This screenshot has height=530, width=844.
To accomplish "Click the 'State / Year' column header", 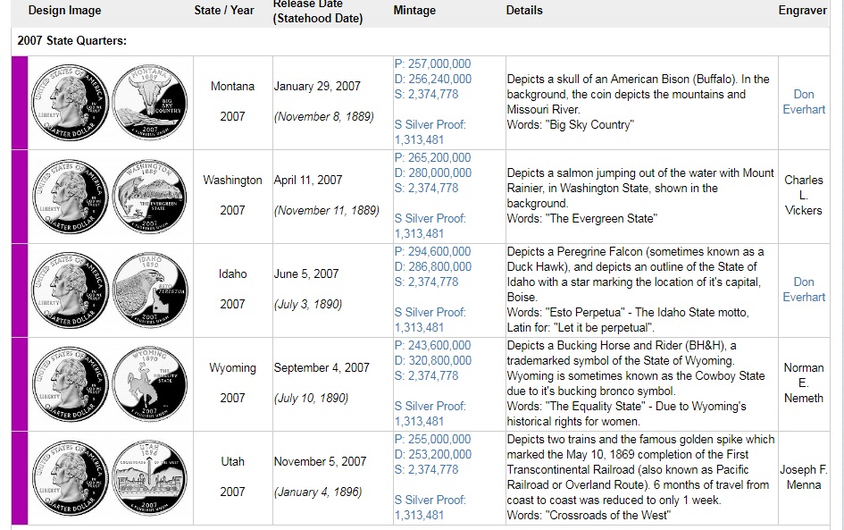I will tap(224, 10).
